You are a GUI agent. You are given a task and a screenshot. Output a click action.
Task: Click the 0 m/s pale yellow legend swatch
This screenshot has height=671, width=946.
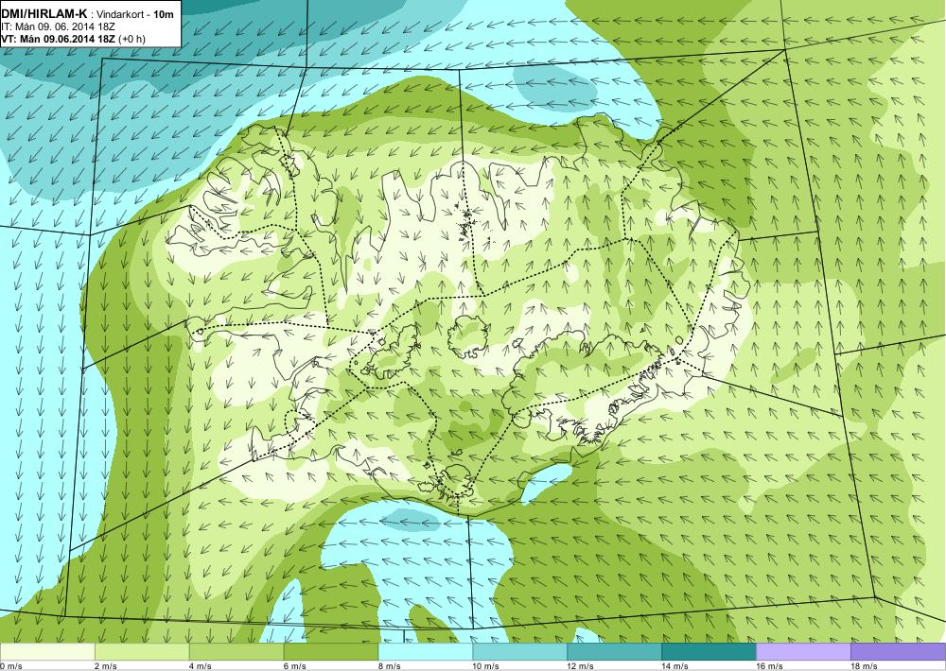47,652
